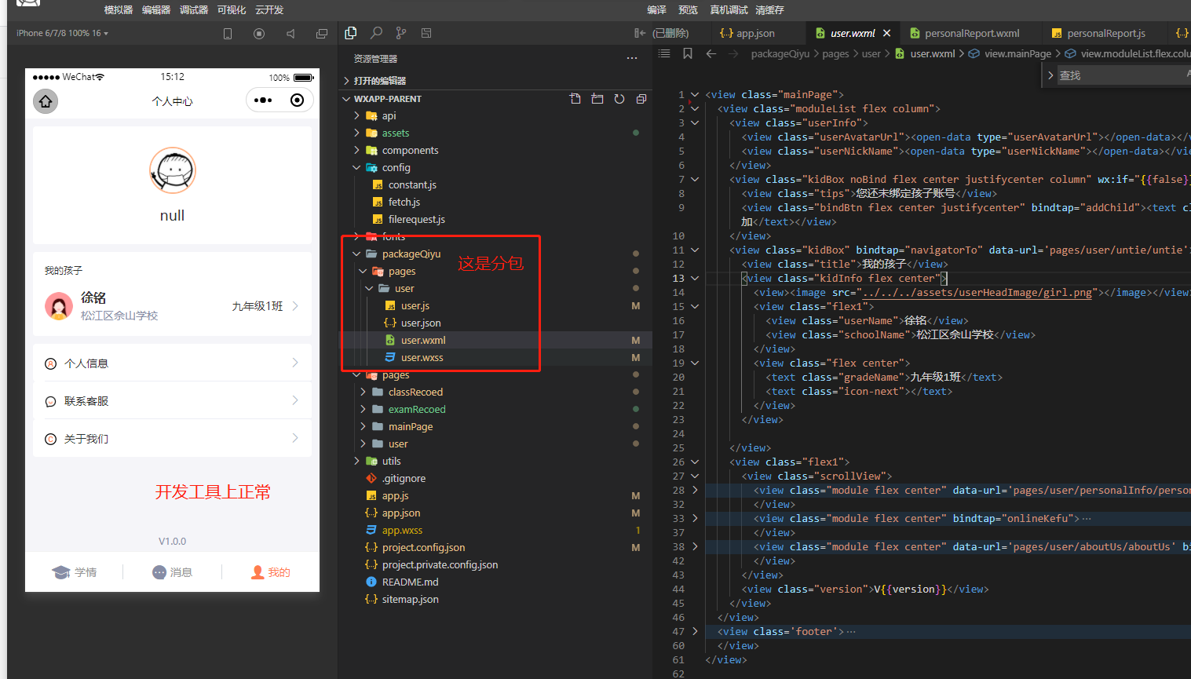Click 编译 in the top toolbar
The image size is (1191, 679).
(657, 10)
